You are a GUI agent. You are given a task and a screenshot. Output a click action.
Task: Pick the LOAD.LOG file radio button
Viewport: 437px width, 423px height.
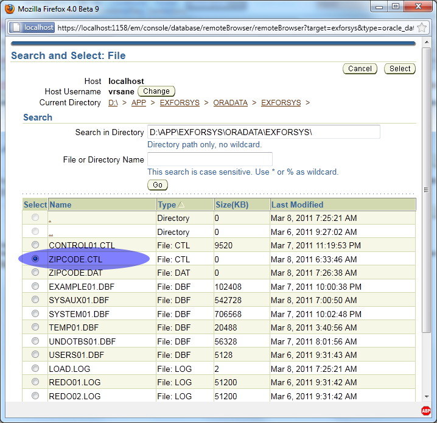click(x=35, y=369)
